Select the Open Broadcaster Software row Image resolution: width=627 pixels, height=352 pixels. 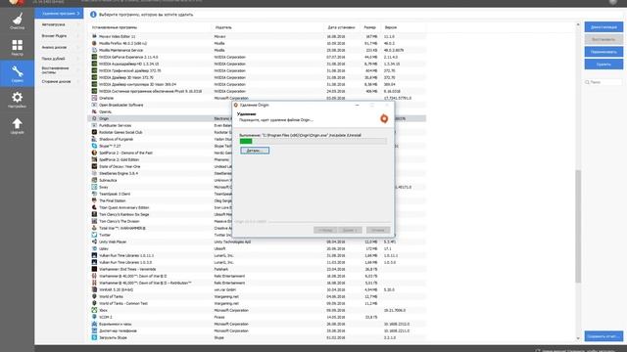tap(257, 105)
